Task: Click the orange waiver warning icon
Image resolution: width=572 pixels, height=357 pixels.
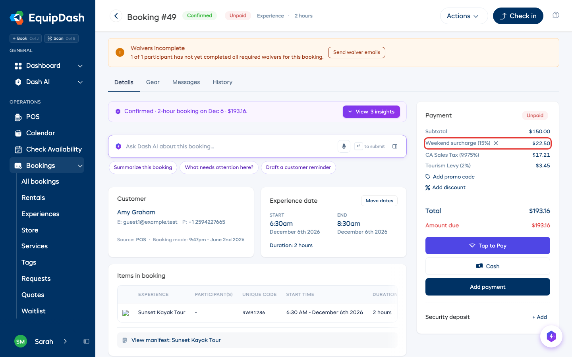Action: tap(120, 52)
